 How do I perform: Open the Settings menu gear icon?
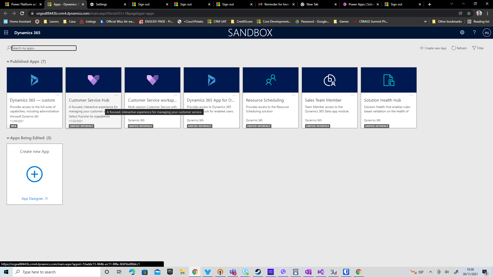pos(462,33)
